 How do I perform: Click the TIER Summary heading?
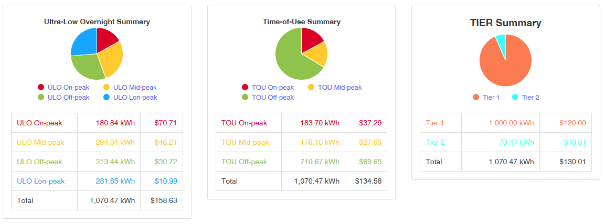click(x=505, y=23)
